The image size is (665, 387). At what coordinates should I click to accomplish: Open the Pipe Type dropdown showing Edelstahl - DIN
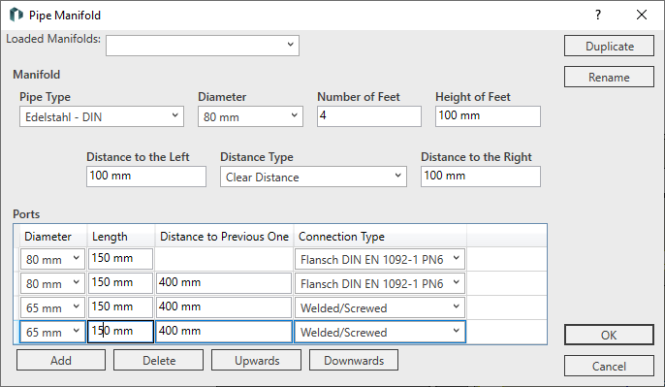click(102, 116)
